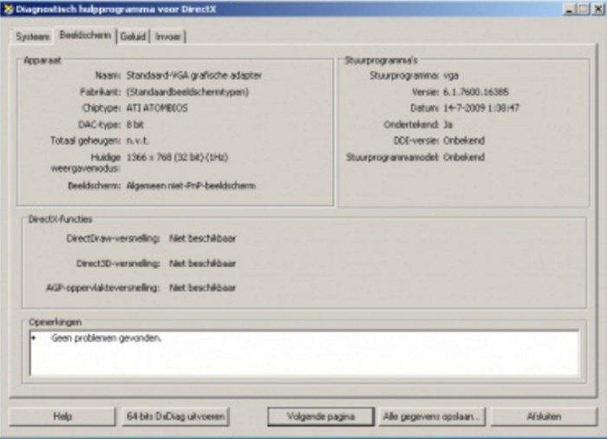Run 64-bits DxDiag uitvoeren button
Screen dimensions: 607x439
pos(176,416)
